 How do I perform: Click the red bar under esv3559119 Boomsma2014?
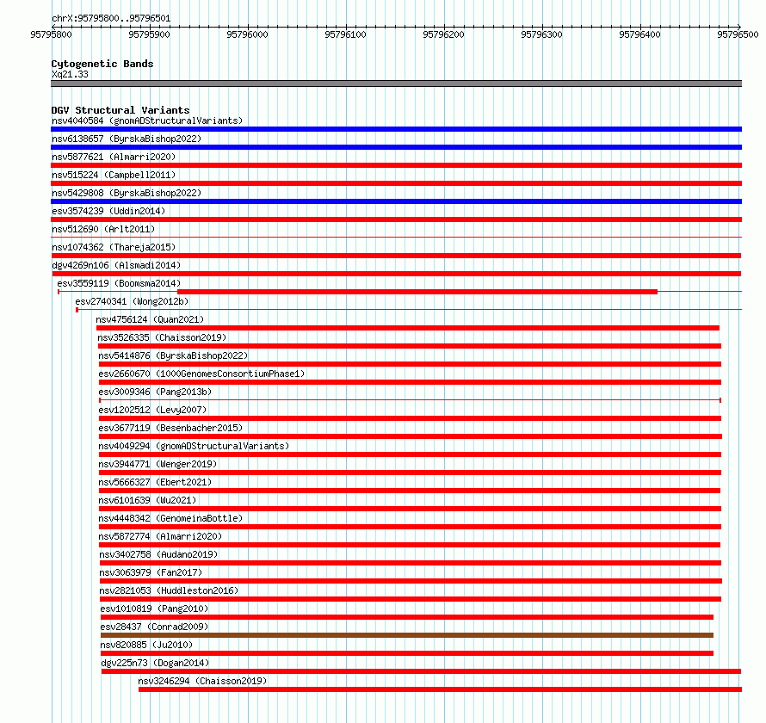417,292
